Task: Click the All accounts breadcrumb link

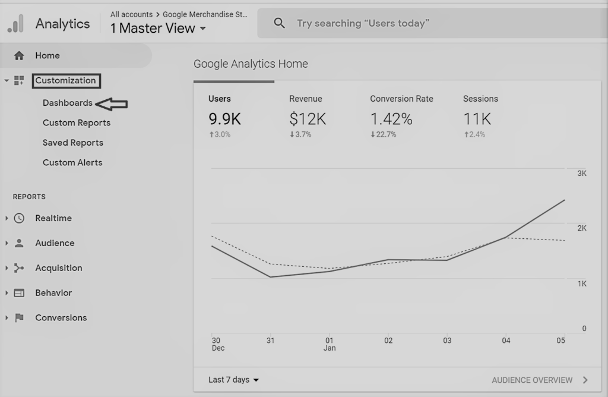Action: pyautogui.click(x=131, y=14)
